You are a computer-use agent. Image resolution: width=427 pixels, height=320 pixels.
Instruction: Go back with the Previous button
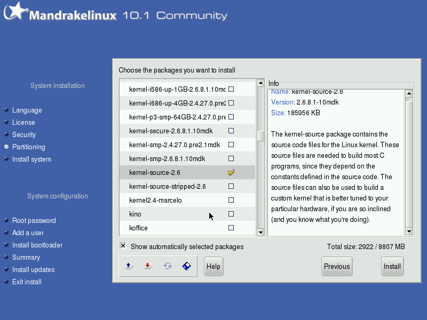(x=337, y=266)
